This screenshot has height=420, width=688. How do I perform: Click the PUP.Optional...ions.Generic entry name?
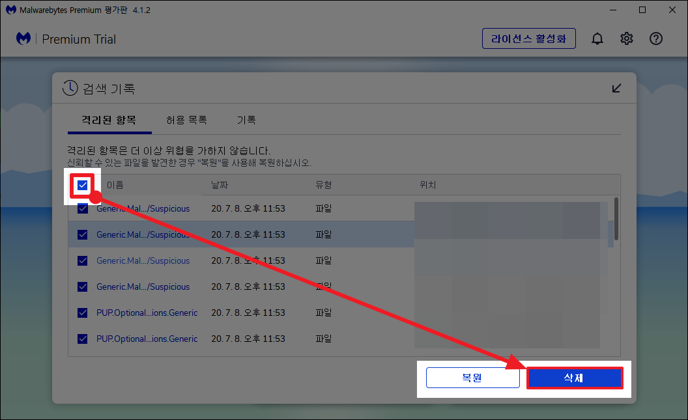[x=147, y=313]
